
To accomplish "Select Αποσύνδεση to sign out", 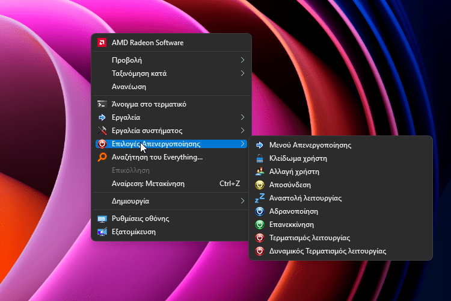I will [x=340, y=185].
